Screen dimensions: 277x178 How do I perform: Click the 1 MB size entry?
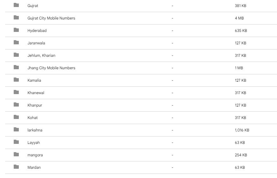click(x=239, y=68)
